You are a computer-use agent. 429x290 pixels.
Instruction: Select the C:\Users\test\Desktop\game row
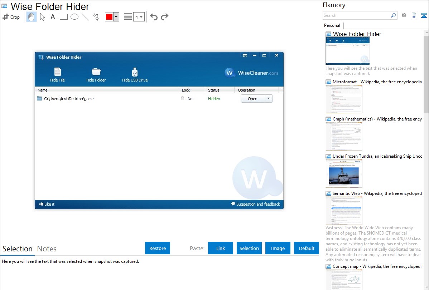(x=159, y=99)
